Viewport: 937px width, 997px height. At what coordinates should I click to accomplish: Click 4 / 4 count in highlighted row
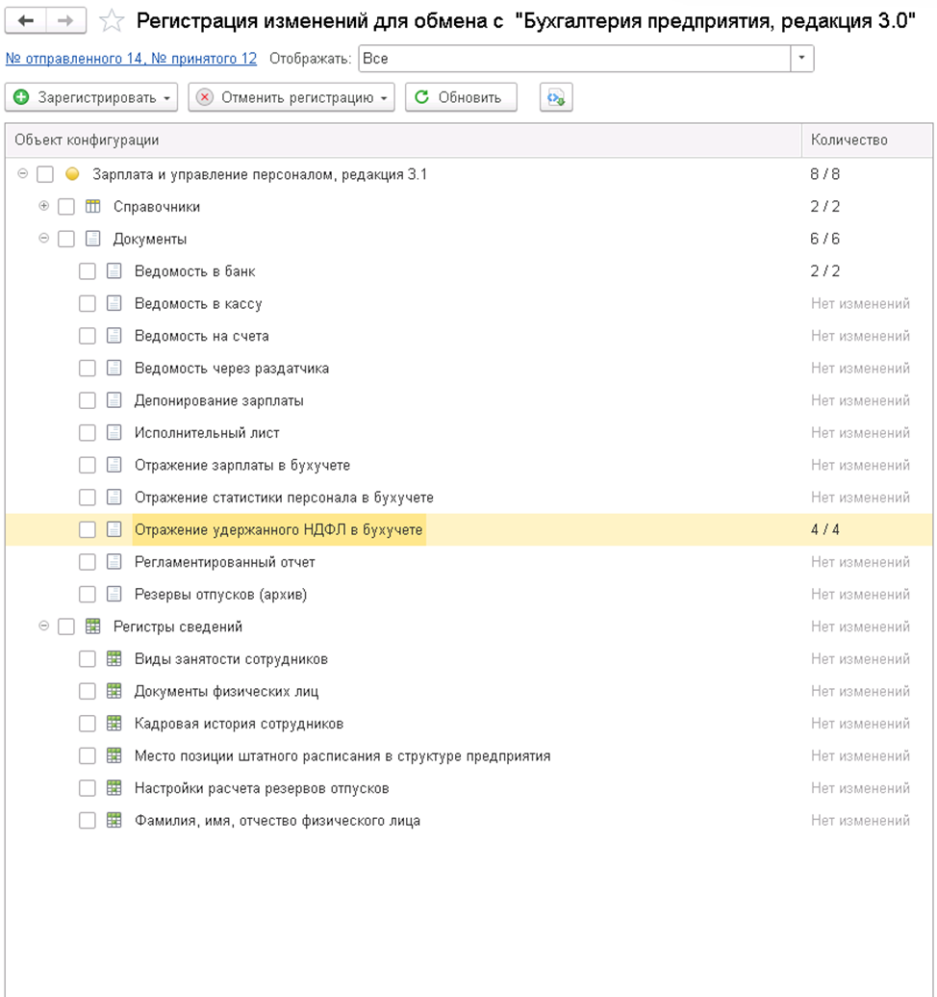825,529
